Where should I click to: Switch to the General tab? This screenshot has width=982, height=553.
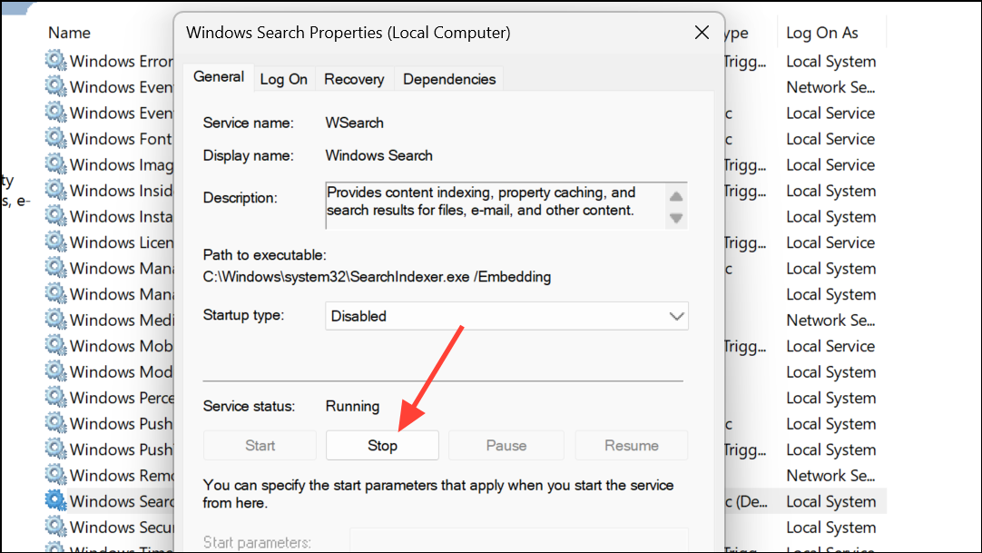219,77
